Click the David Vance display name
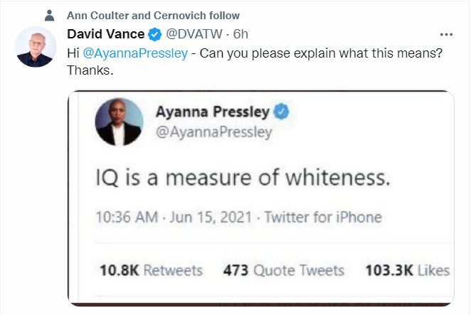This screenshot has height=315, width=471. point(105,34)
